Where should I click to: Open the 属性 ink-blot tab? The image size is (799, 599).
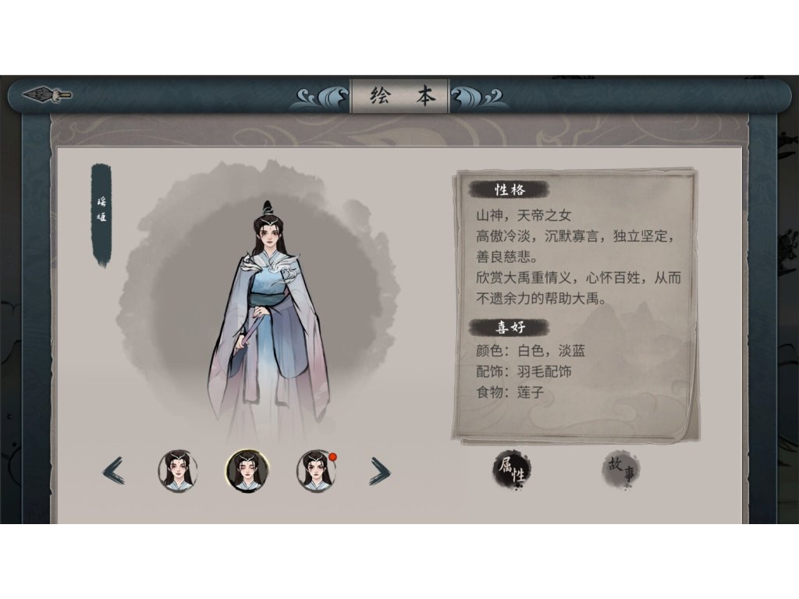[x=513, y=470]
